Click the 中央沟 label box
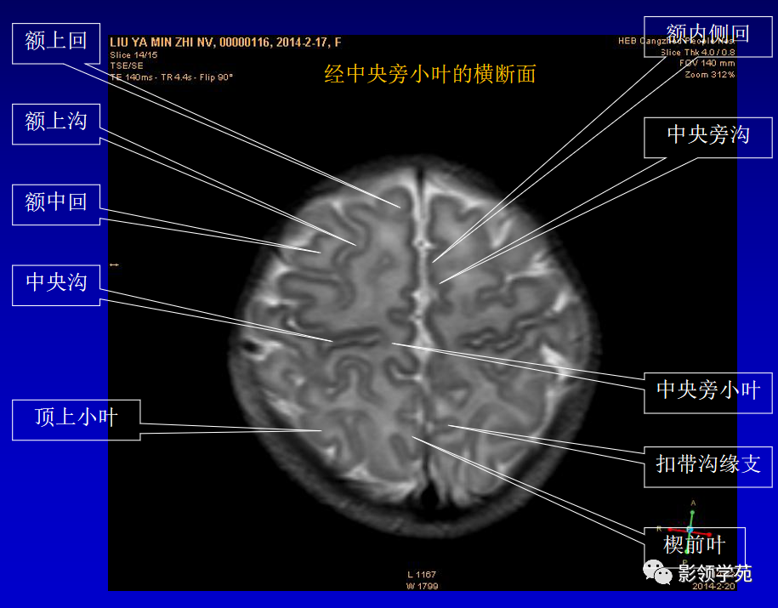The width and height of the screenshot is (778, 608). 56,285
